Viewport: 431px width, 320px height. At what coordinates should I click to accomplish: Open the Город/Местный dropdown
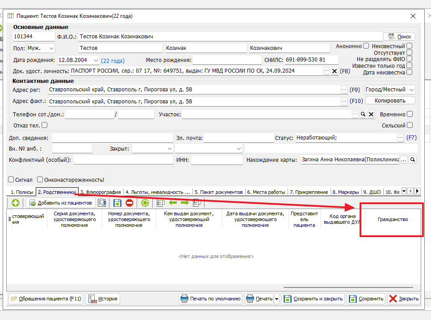point(390,90)
